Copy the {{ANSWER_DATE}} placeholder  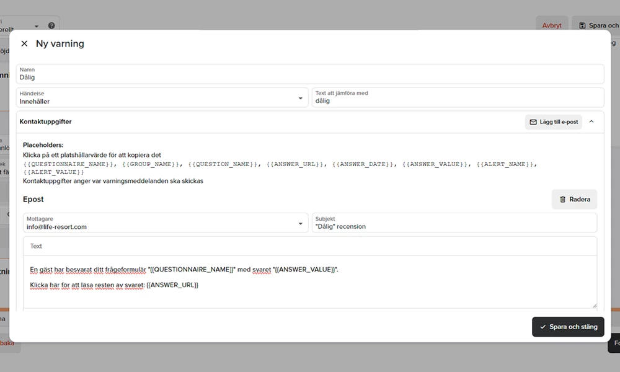[363, 164]
